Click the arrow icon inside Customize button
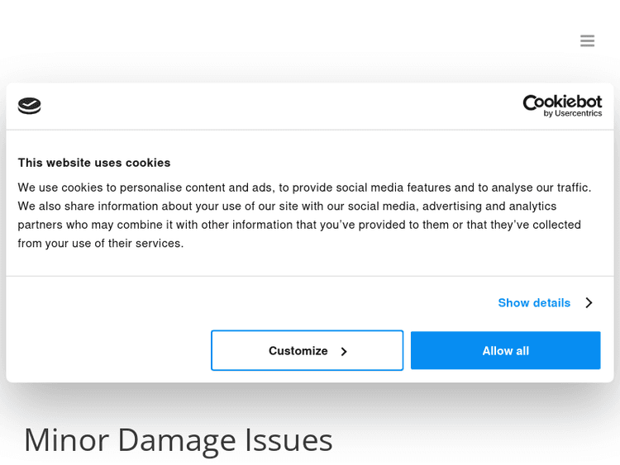This screenshot has height=465, width=620. pos(344,352)
